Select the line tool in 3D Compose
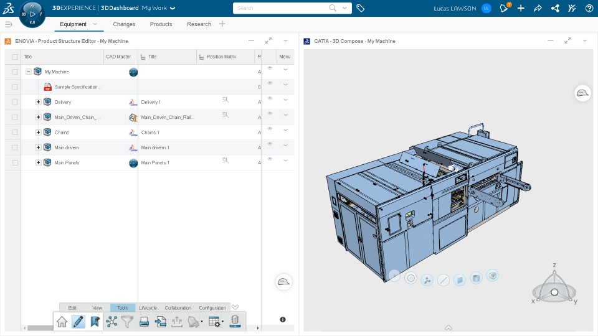 pos(443,281)
